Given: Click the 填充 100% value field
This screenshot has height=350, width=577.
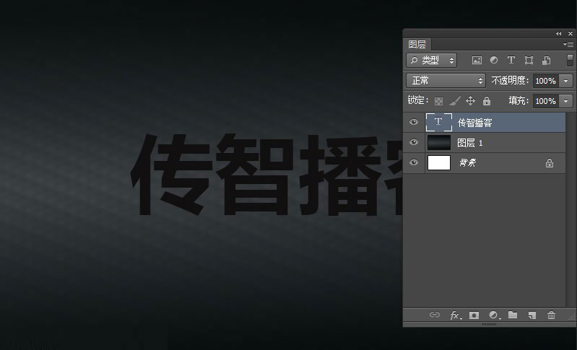Looking at the screenshot, I should [546, 101].
